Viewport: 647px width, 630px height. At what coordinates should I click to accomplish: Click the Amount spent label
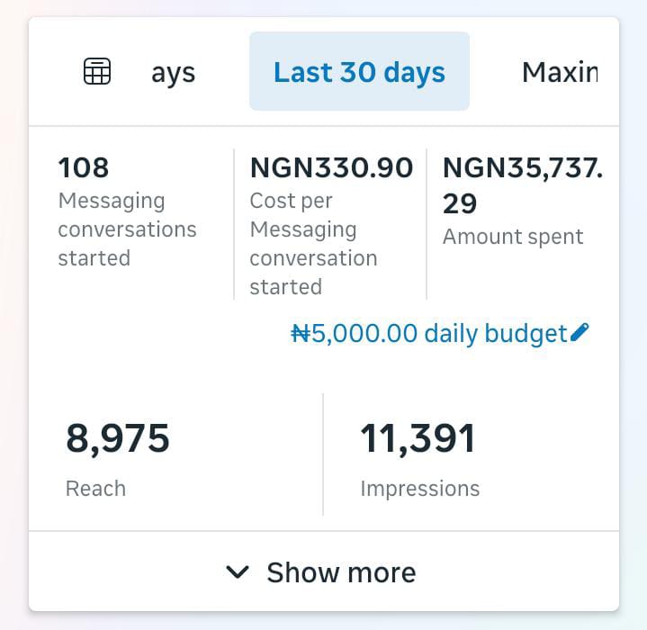(513, 237)
